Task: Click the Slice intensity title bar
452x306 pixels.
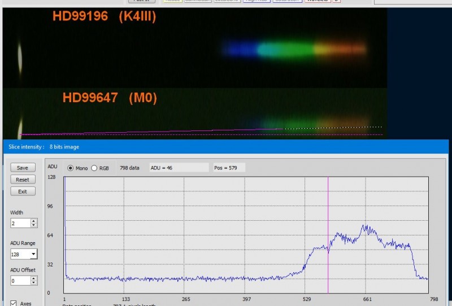Action: click(x=226, y=147)
